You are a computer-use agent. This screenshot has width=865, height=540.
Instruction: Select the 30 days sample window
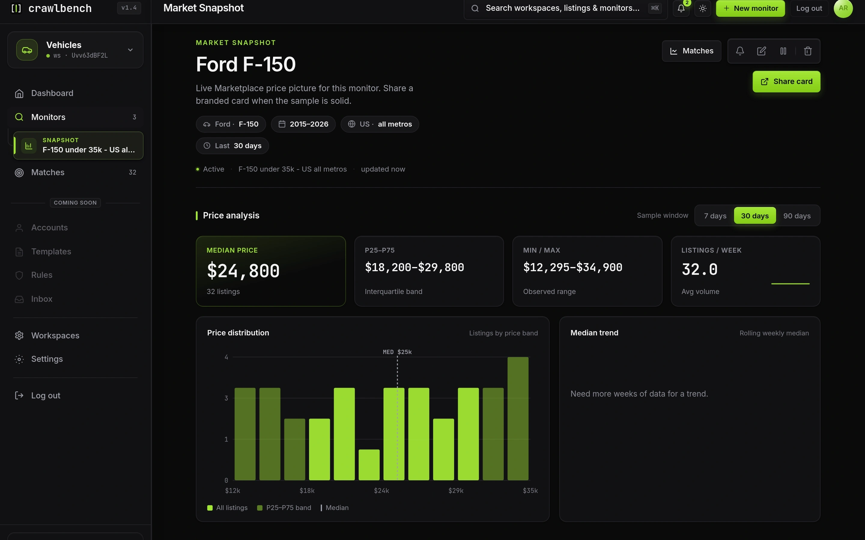754,216
